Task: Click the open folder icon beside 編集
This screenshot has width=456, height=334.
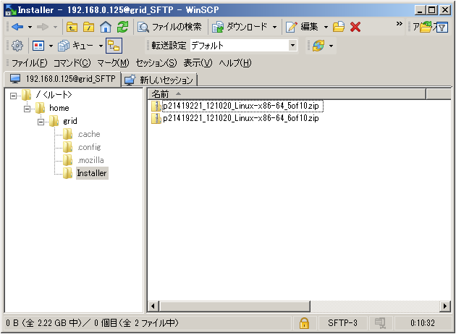Action: click(x=339, y=27)
